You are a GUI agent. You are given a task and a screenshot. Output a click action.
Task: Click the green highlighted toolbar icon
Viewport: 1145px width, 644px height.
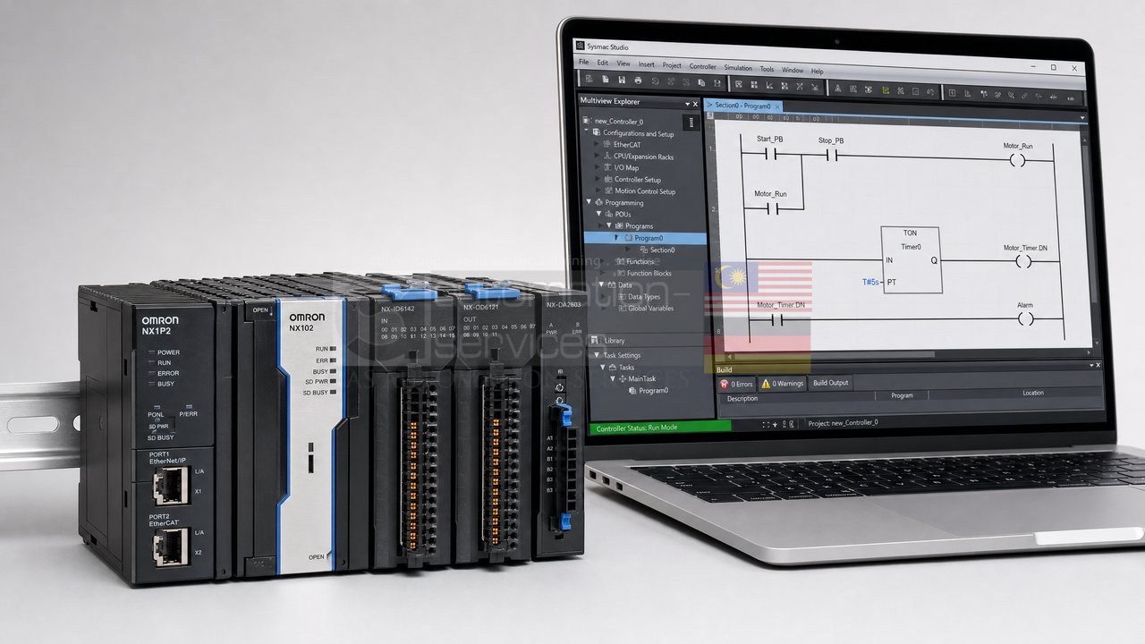[x=886, y=90]
